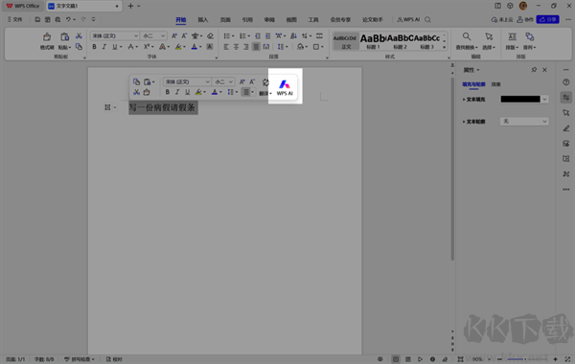Open the View ribbon tab
575x364 pixels.
coord(291,20)
